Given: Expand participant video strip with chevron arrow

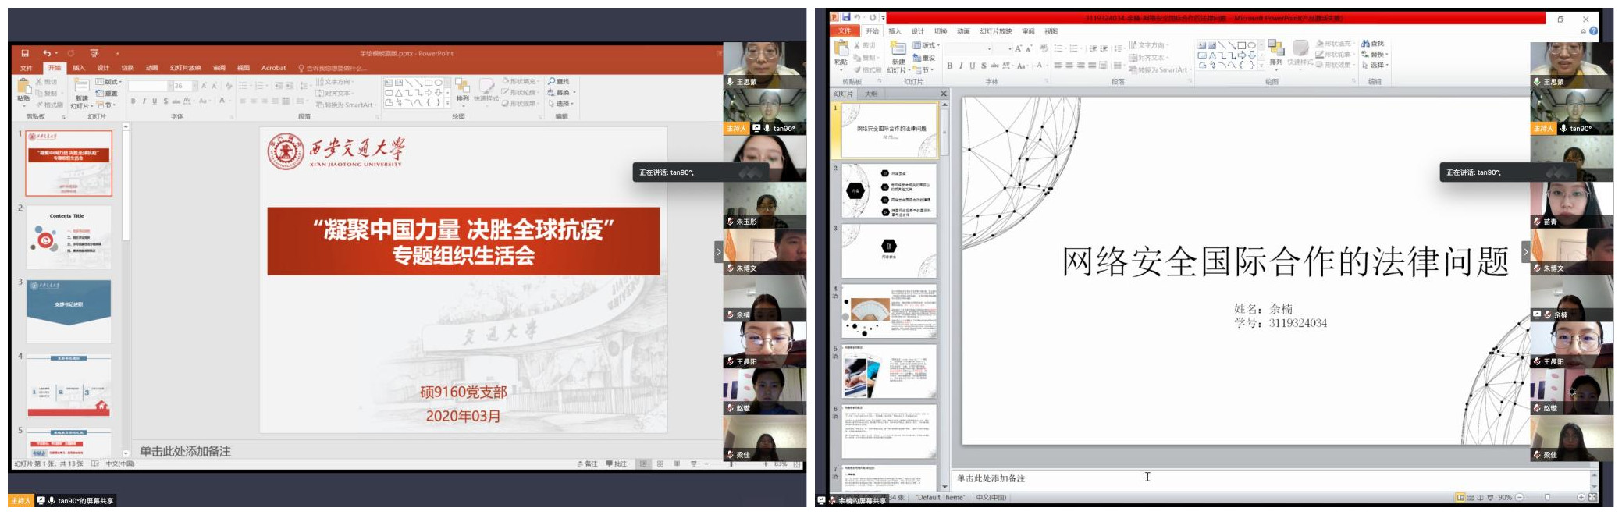Looking at the screenshot, I should [x=718, y=251].
